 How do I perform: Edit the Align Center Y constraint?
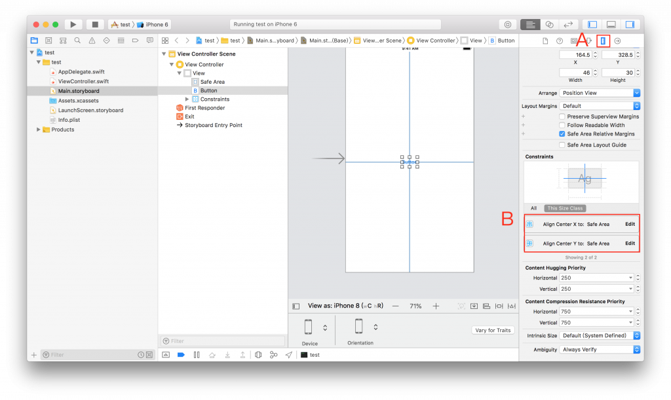point(630,243)
